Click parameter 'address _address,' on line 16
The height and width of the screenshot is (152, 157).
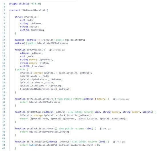(x=31, y=53)
